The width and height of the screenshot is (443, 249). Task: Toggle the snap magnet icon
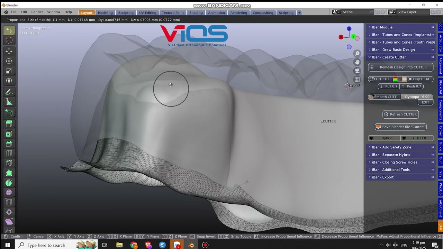(x=400, y=79)
